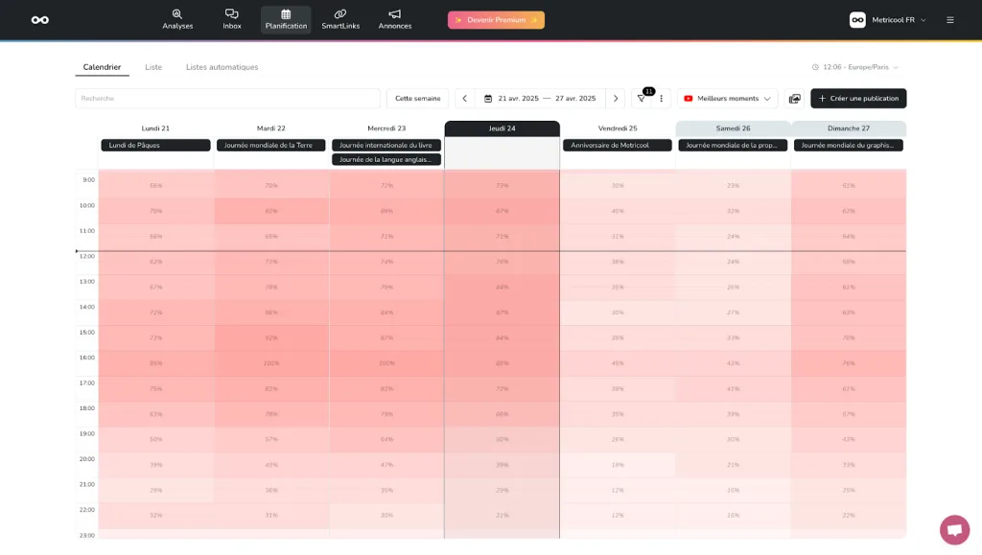Go to previous week with left arrow
The image size is (982, 555).
pyautogui.click(x=465, y=99)
